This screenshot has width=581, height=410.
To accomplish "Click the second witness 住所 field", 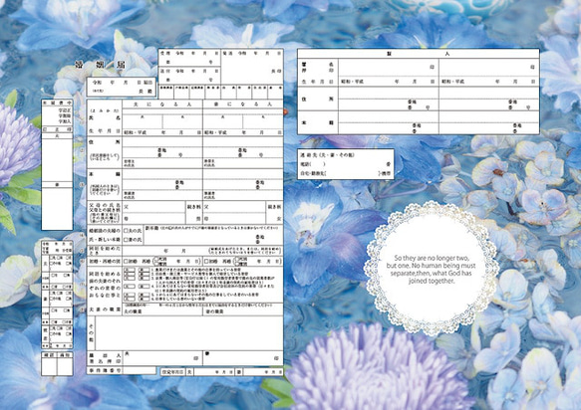I will coord(489,99).
